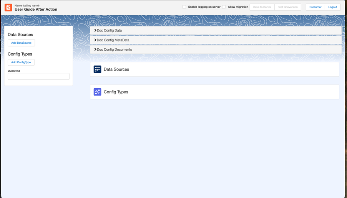
Task: Click the Test Conversion button
Action: (288, 7)
